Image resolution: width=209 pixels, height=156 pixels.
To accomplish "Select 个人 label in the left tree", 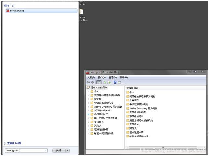I will 97,92.
